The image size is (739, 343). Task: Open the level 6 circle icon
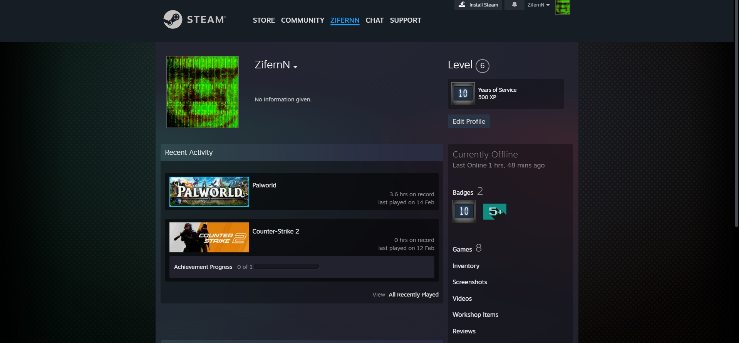click(x=482, y=66)
